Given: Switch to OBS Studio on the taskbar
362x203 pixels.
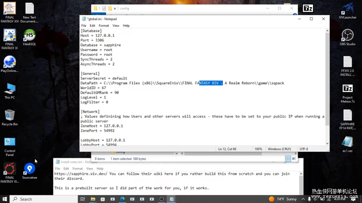Looking at the screenshot, I should coord(161,199).
